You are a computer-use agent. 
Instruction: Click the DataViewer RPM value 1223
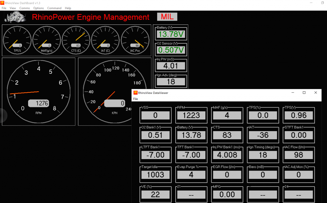pyautogui.click(x=191, y=115)
